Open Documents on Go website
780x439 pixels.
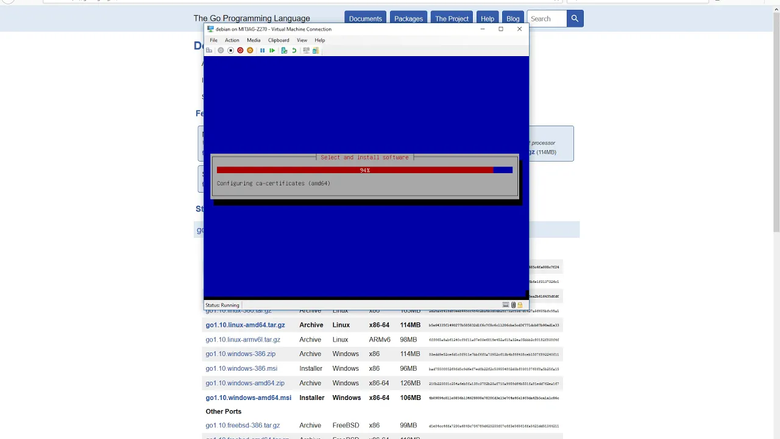(x=366, y=19)
